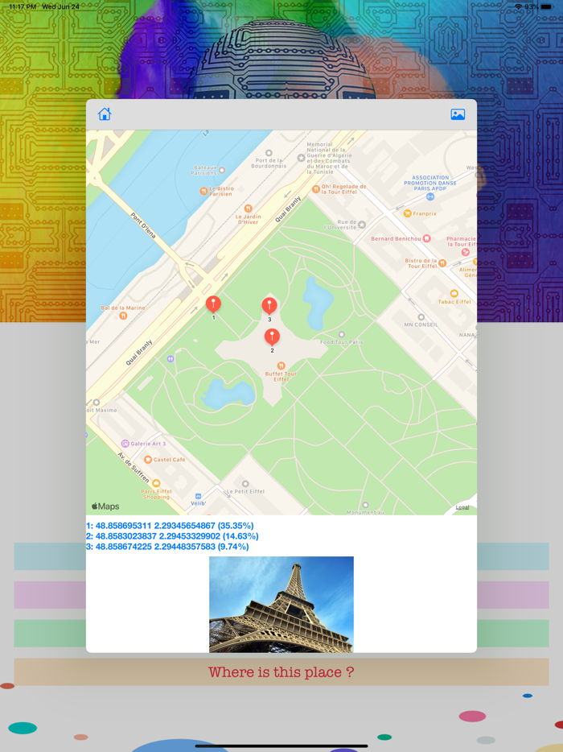Tap the 11:17 PM clock in status bar
The image size is (563, 752).
click(x=23, y=6)
